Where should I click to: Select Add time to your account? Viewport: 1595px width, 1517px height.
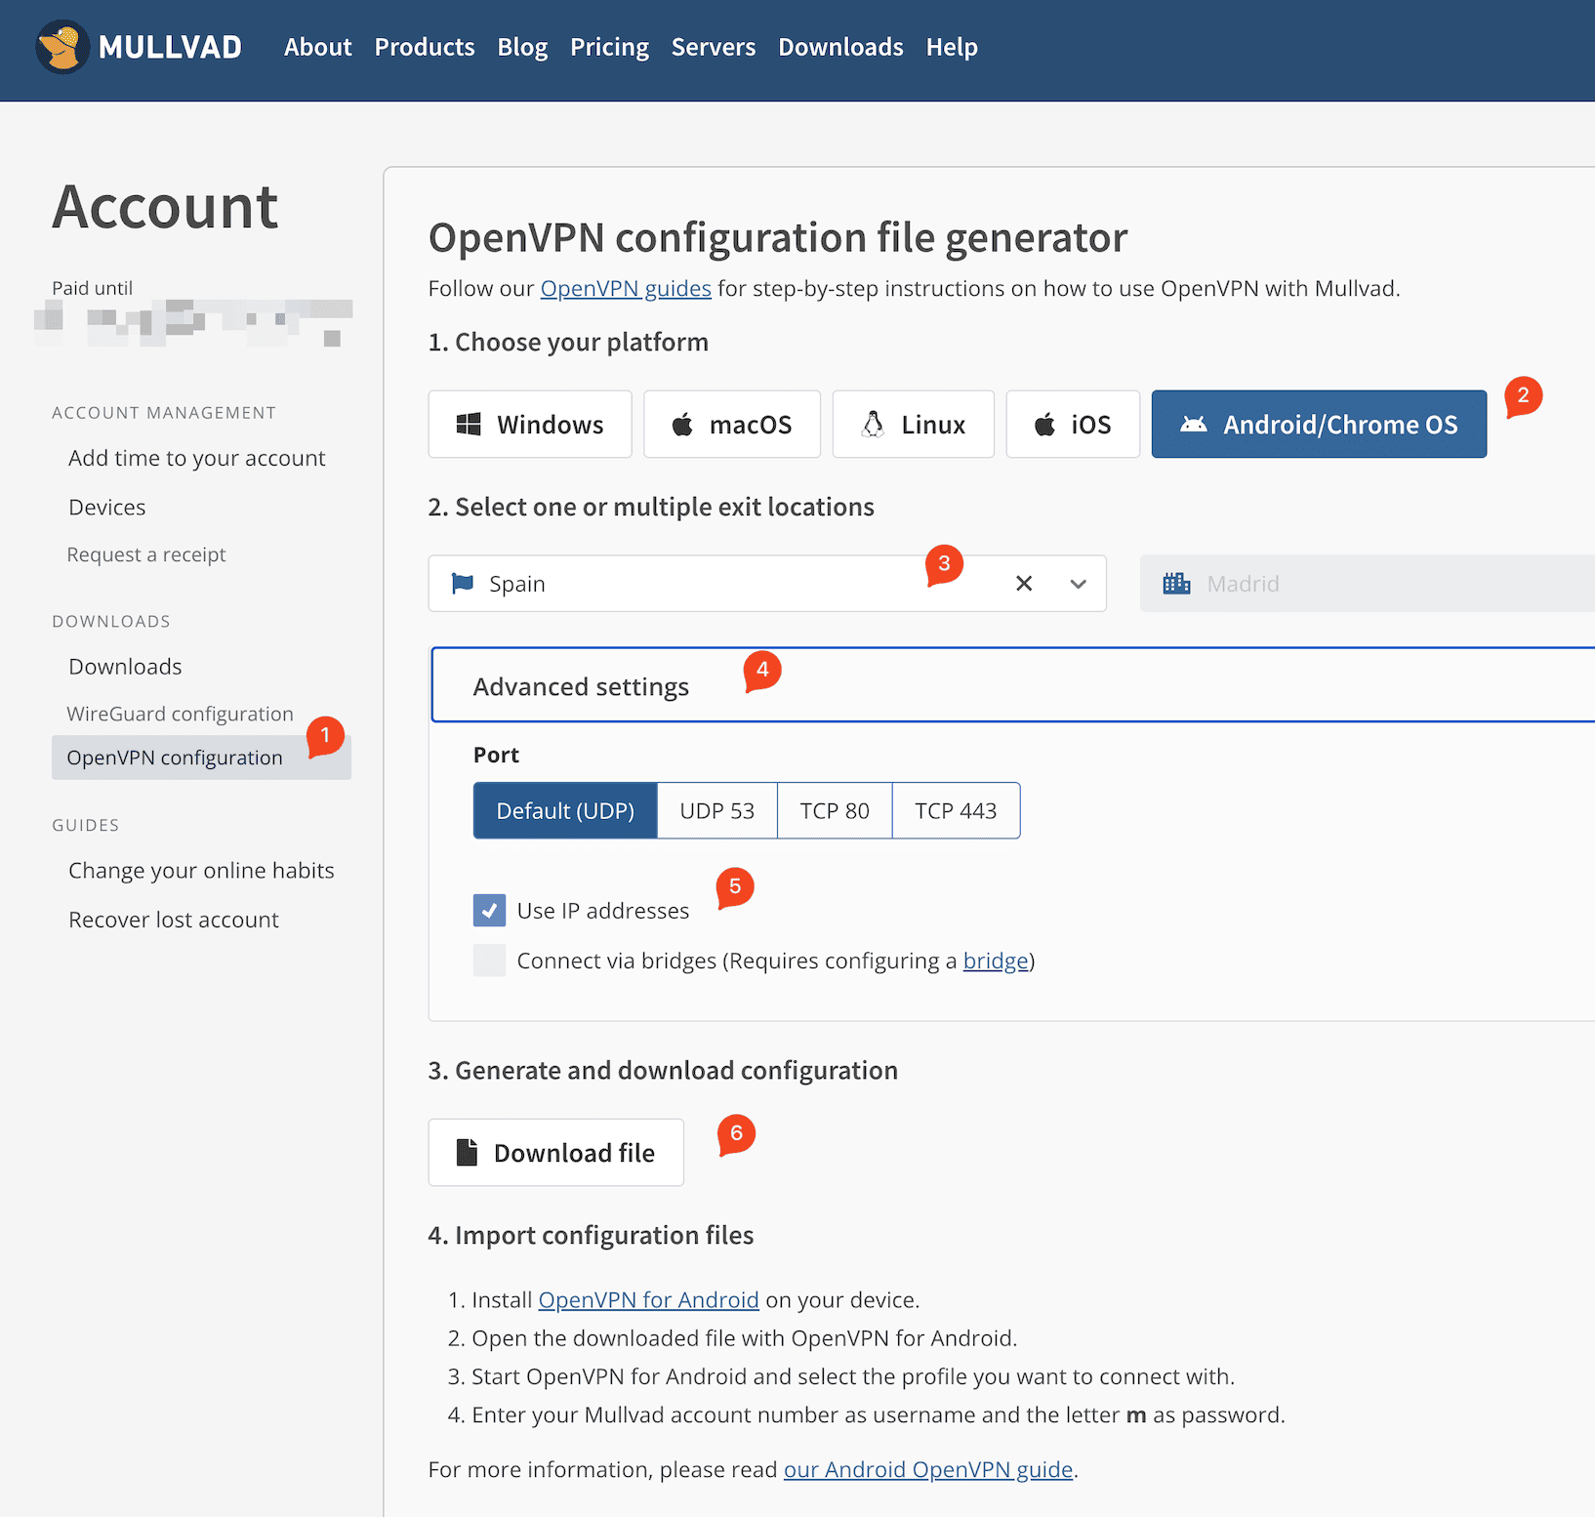196,458
